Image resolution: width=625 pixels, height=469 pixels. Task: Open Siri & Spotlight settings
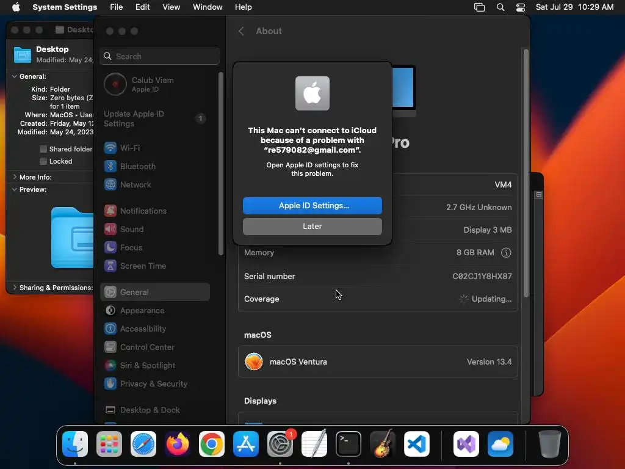[x=155, y=365]
